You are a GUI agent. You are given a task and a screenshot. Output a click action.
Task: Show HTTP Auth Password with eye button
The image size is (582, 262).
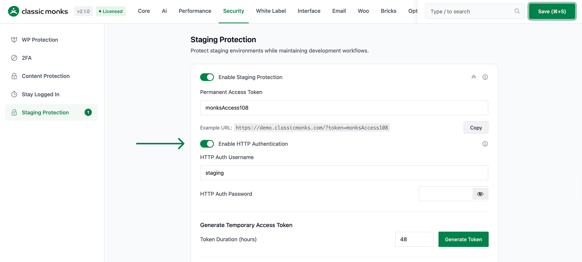point(480,194)
